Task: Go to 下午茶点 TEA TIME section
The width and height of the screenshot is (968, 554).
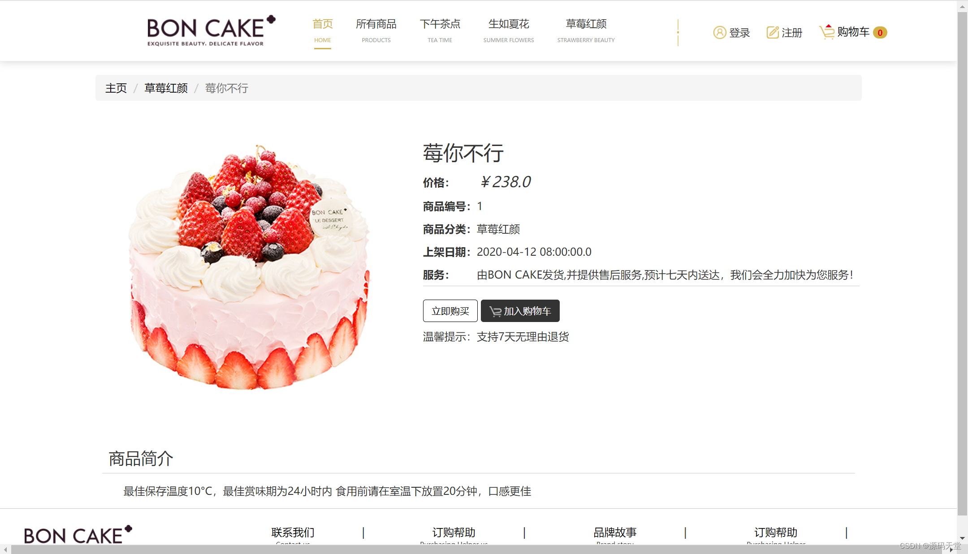Action: point(440,30)
